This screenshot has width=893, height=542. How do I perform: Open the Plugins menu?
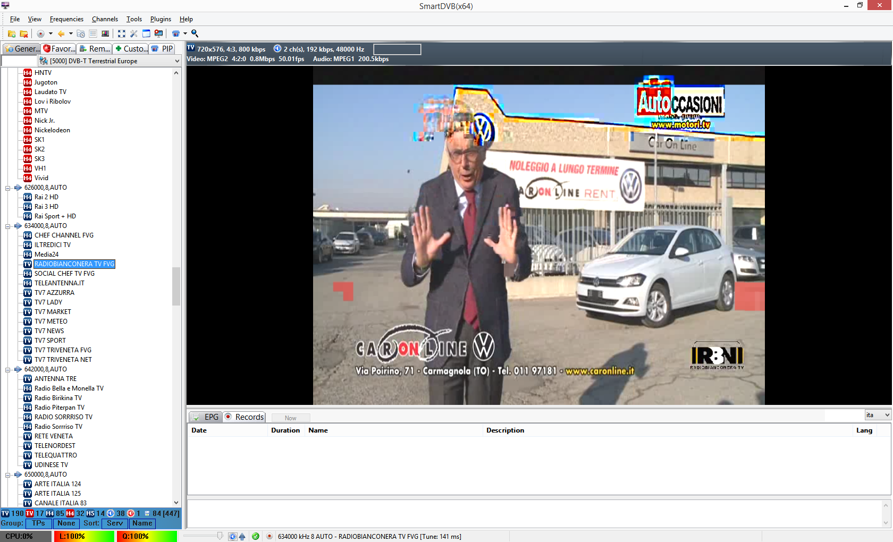[161, 19]
